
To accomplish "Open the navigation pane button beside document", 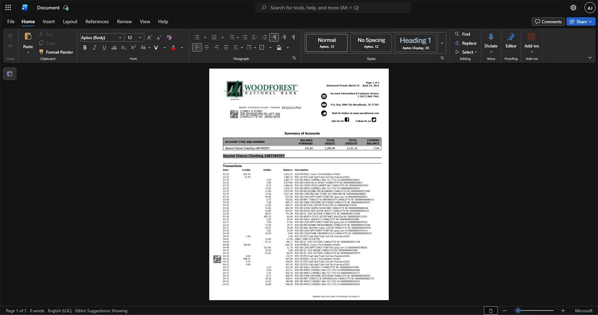I will 10,74.
